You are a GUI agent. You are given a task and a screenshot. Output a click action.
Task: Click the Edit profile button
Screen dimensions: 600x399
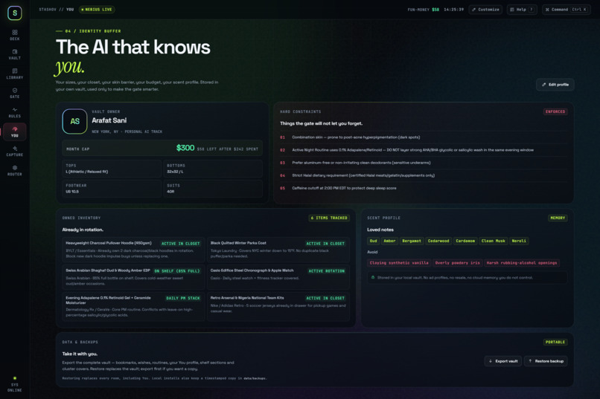pos(555,85)
